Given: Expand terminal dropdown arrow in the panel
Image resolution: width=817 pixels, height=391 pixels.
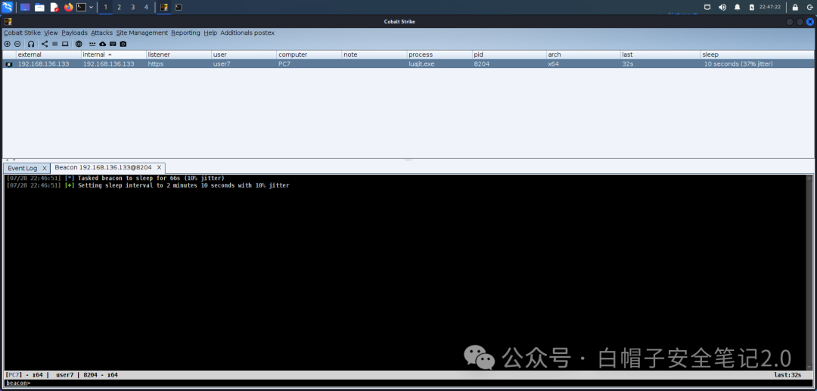Looking at the screenshot, I should (92, 8).
